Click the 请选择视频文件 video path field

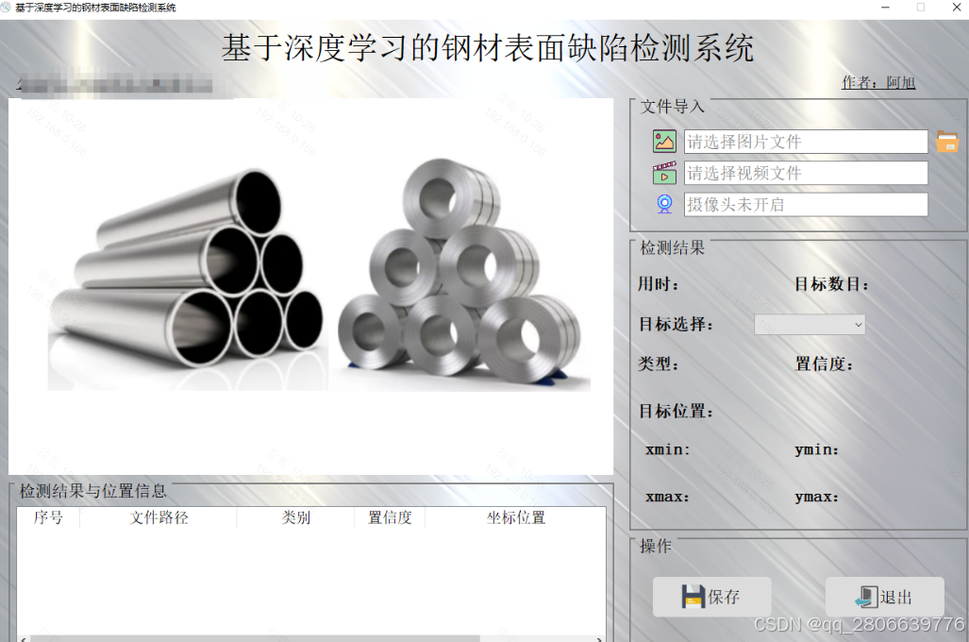coord(805,172)
